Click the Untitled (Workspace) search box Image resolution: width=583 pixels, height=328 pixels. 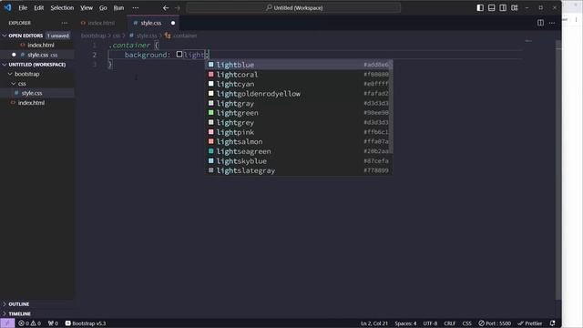pyautogui.click(x=293, y=8)
